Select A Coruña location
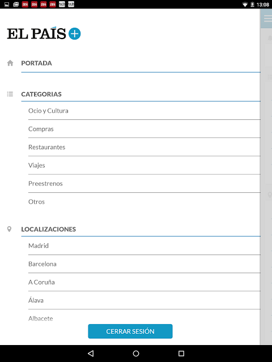 pos(144,282)
